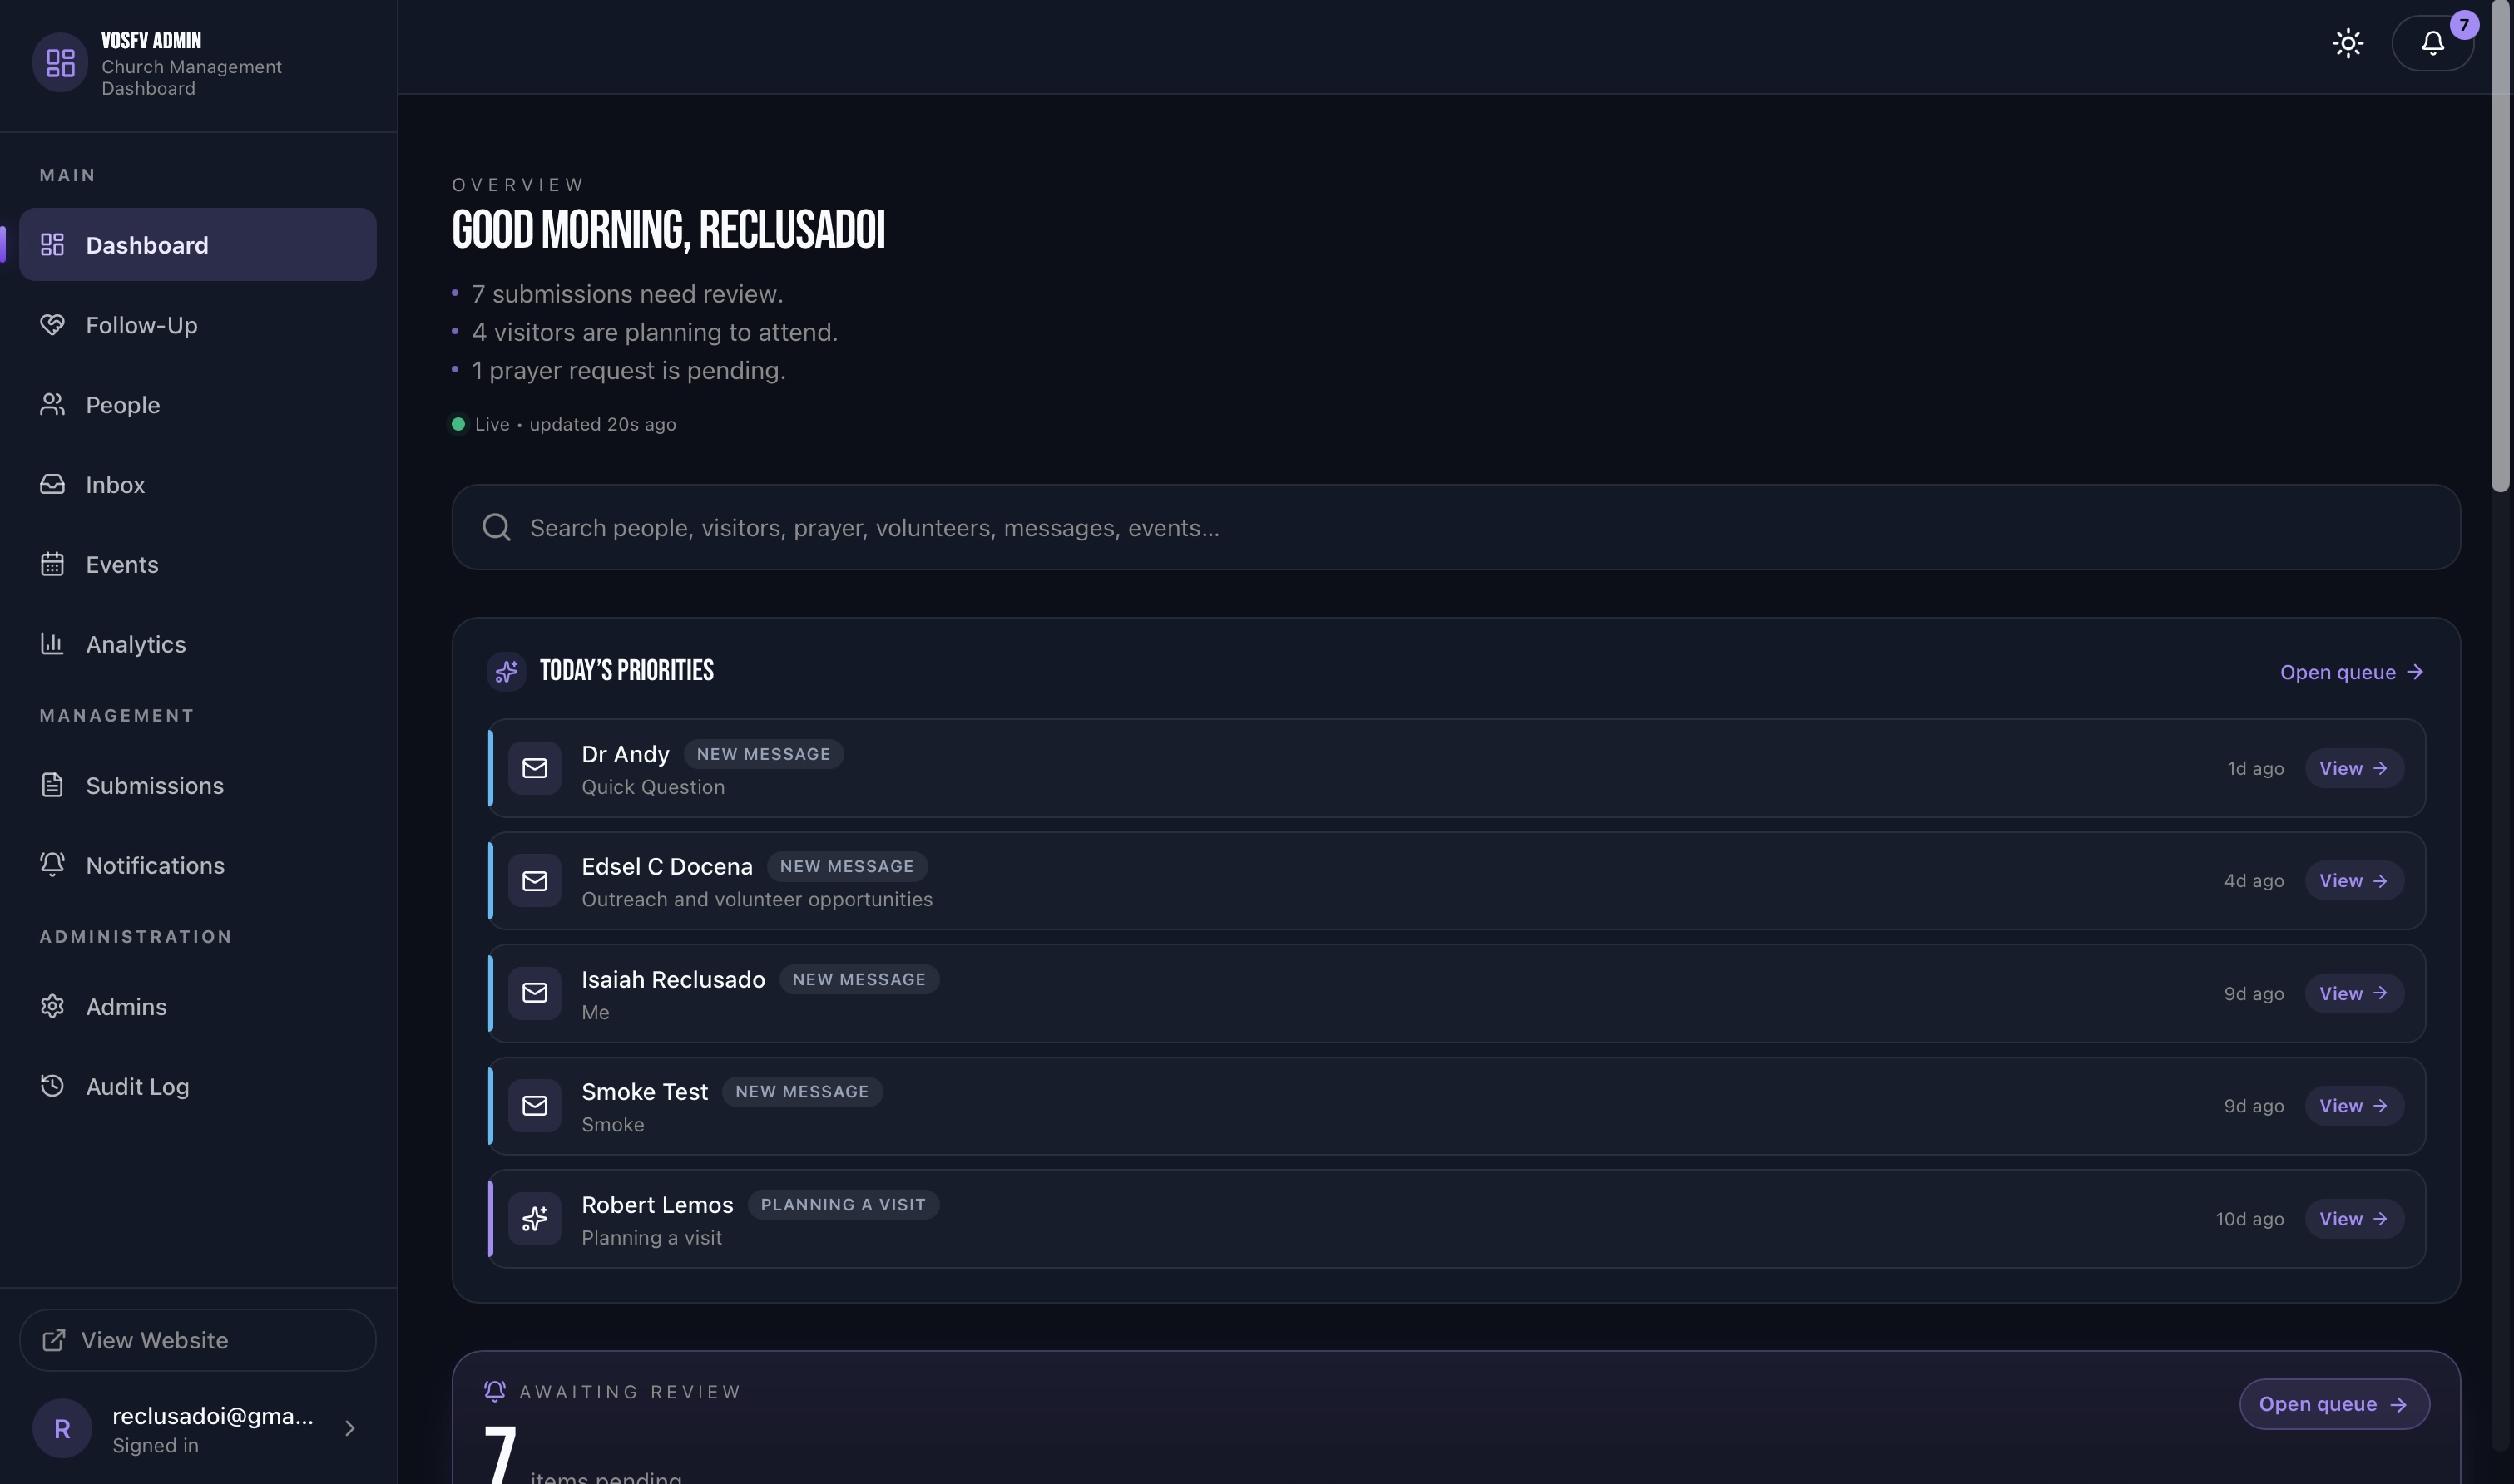Image resolution: width=2514 pixels, height=1484 pixels.
Task: Open Submissions under Management
Action: click(x=197, y=785)
